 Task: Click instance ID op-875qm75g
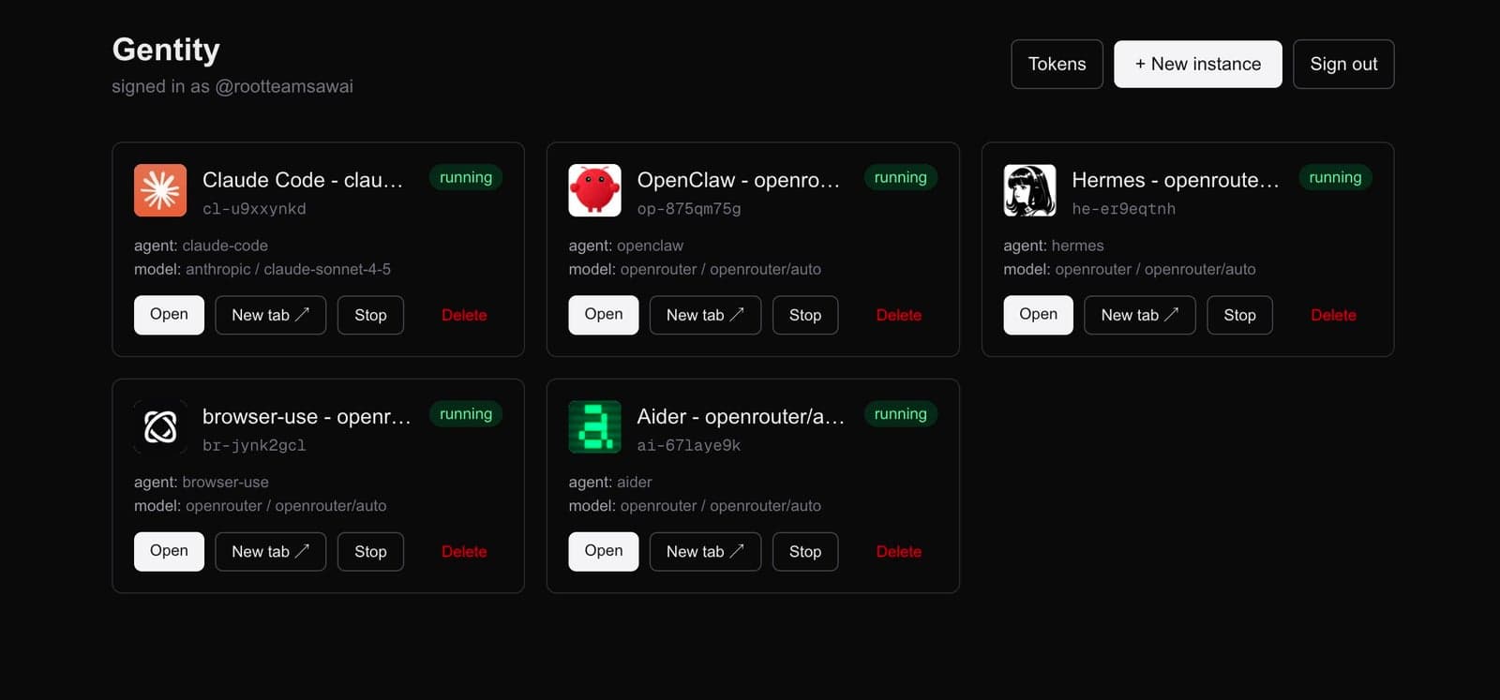(x=689, y=209)
